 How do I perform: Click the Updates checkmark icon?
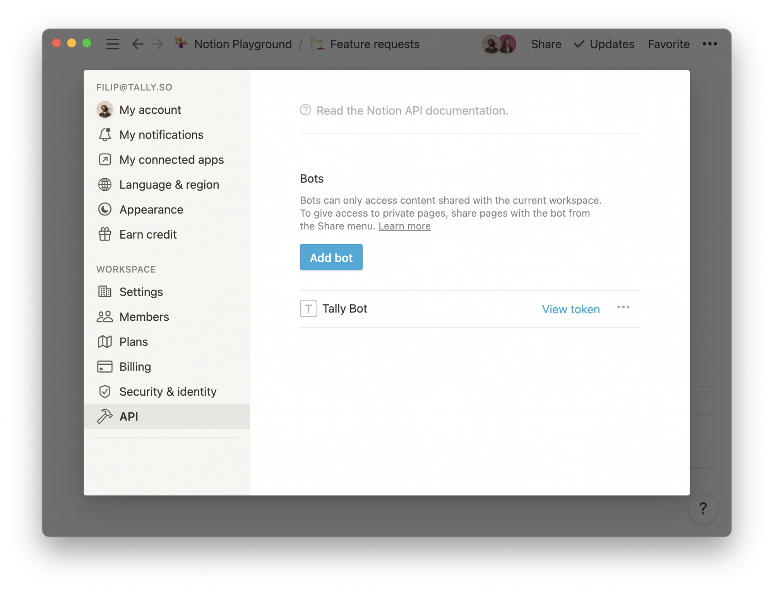coord(579,44)
